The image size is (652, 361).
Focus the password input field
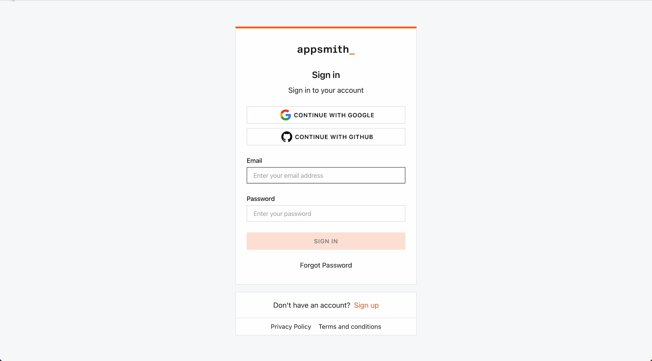[x=326, y=213]
